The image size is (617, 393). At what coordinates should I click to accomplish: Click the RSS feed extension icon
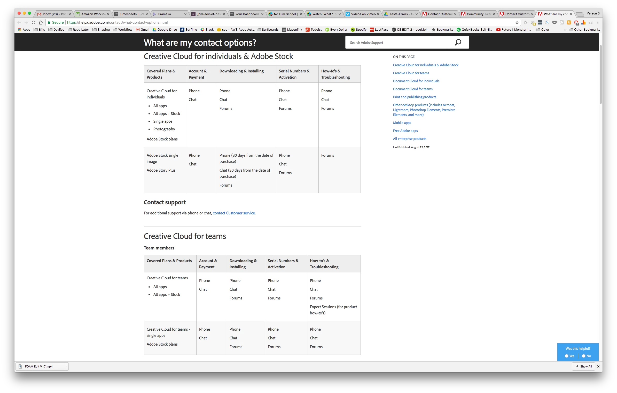[x=561, y=22]
